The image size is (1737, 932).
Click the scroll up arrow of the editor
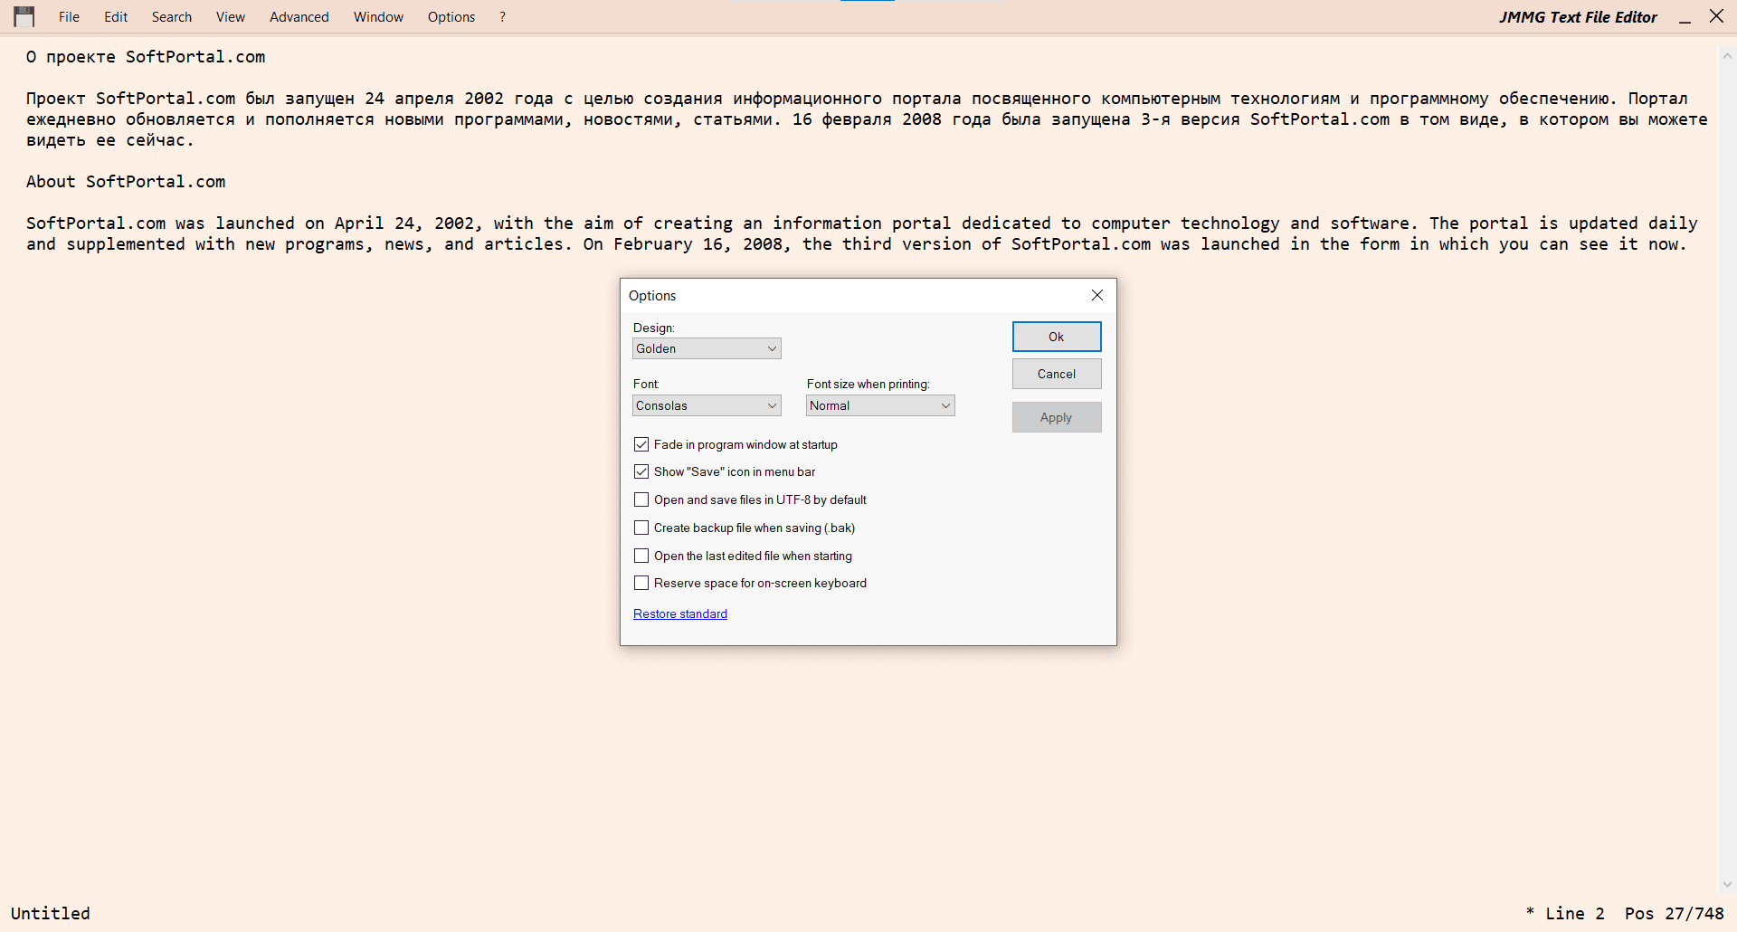tap(1727, 55)
